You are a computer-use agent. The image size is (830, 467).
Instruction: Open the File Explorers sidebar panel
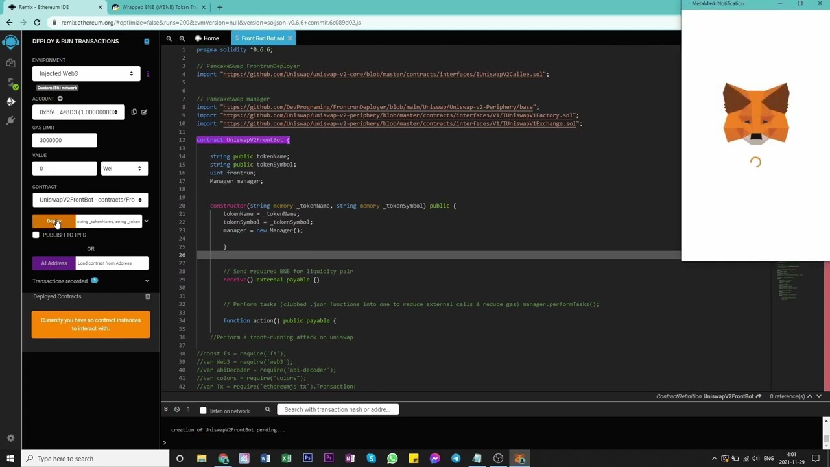pyautogui.click(x=10, y=63)
